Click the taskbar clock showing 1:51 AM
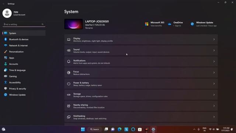Screen dimensions: 236x133 coord(225,129)
